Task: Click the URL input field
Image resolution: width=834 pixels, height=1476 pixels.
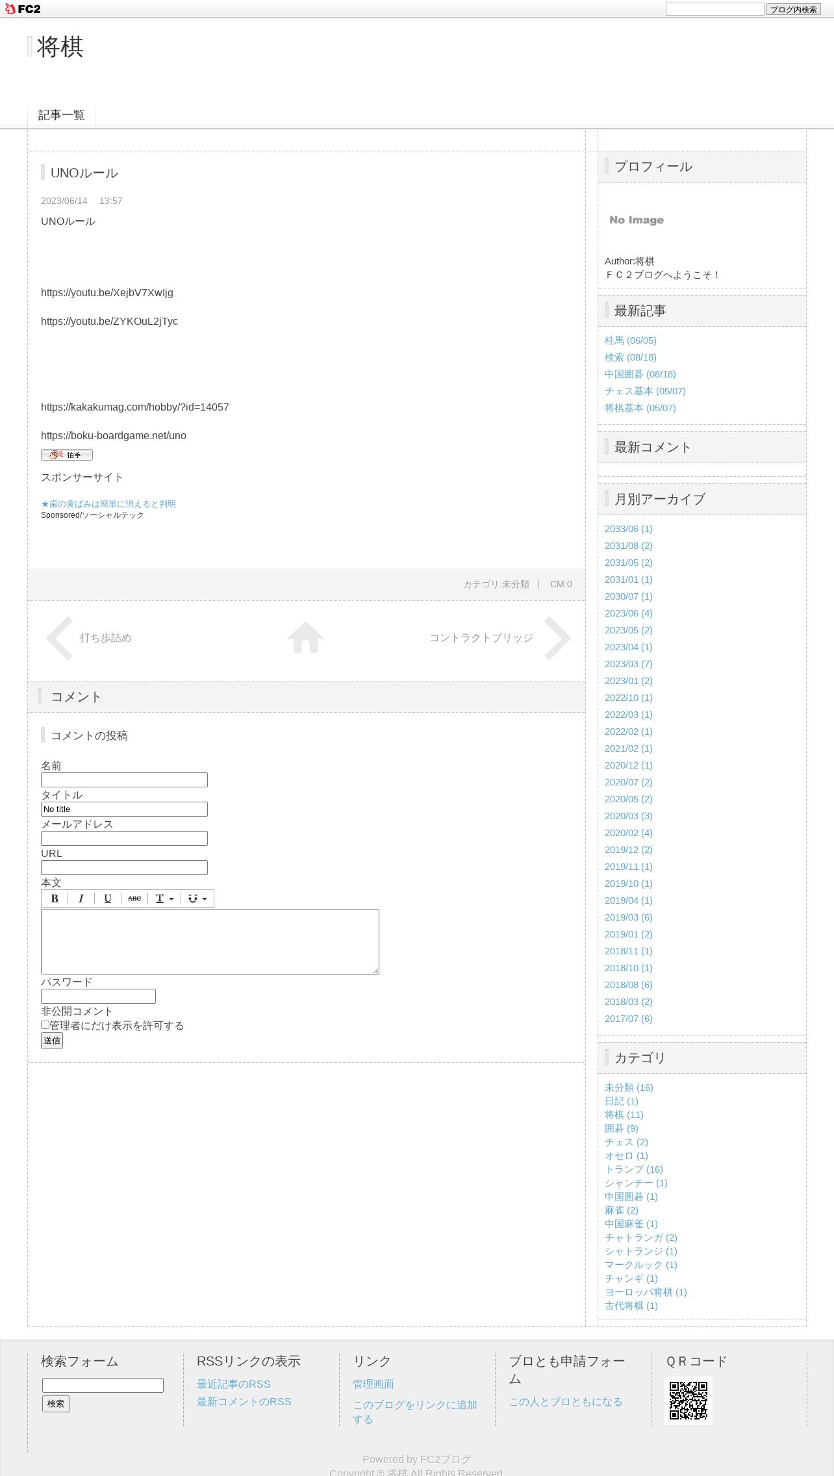Action: (124, 867)
